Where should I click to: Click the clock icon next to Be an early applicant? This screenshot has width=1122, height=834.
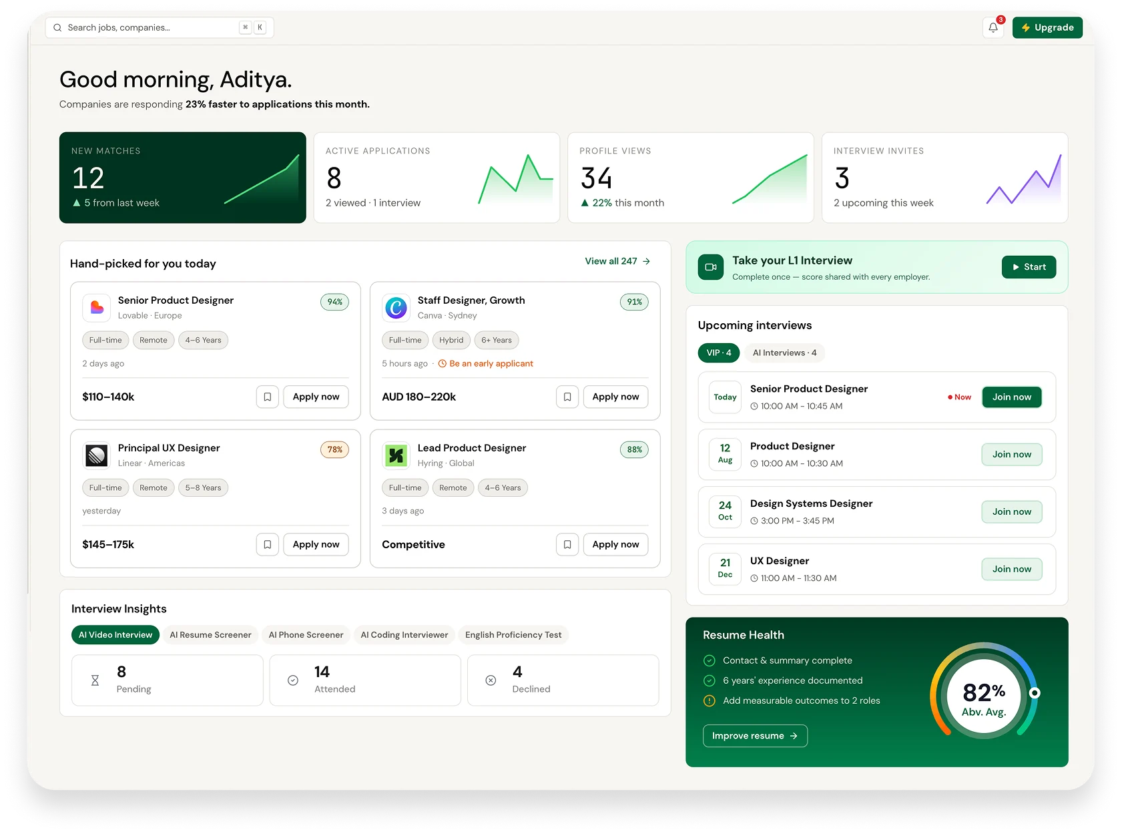(442, 363)
